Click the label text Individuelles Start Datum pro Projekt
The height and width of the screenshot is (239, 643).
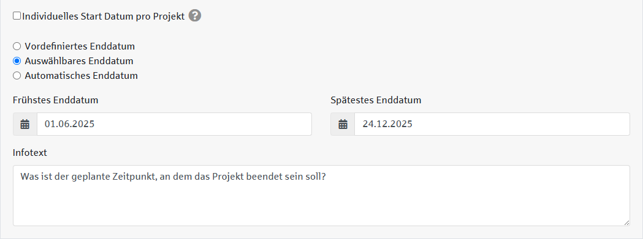[104, 17]
